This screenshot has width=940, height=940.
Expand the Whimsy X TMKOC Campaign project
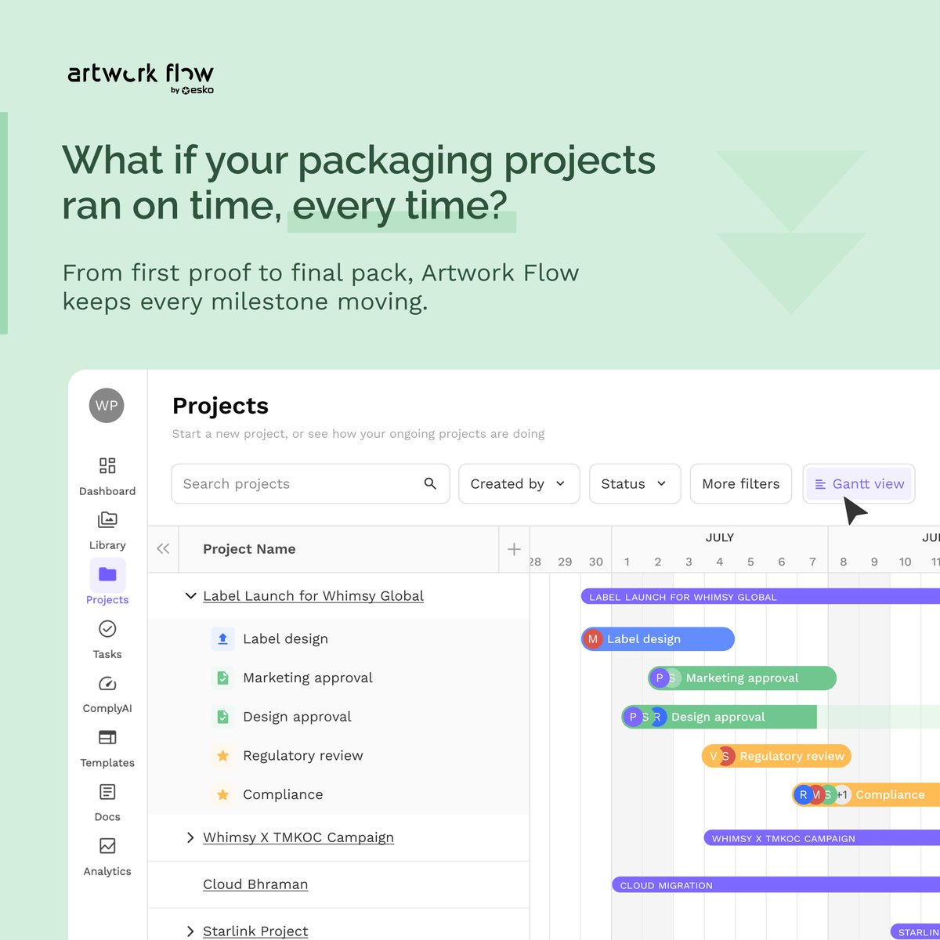[x=190, y=837]
